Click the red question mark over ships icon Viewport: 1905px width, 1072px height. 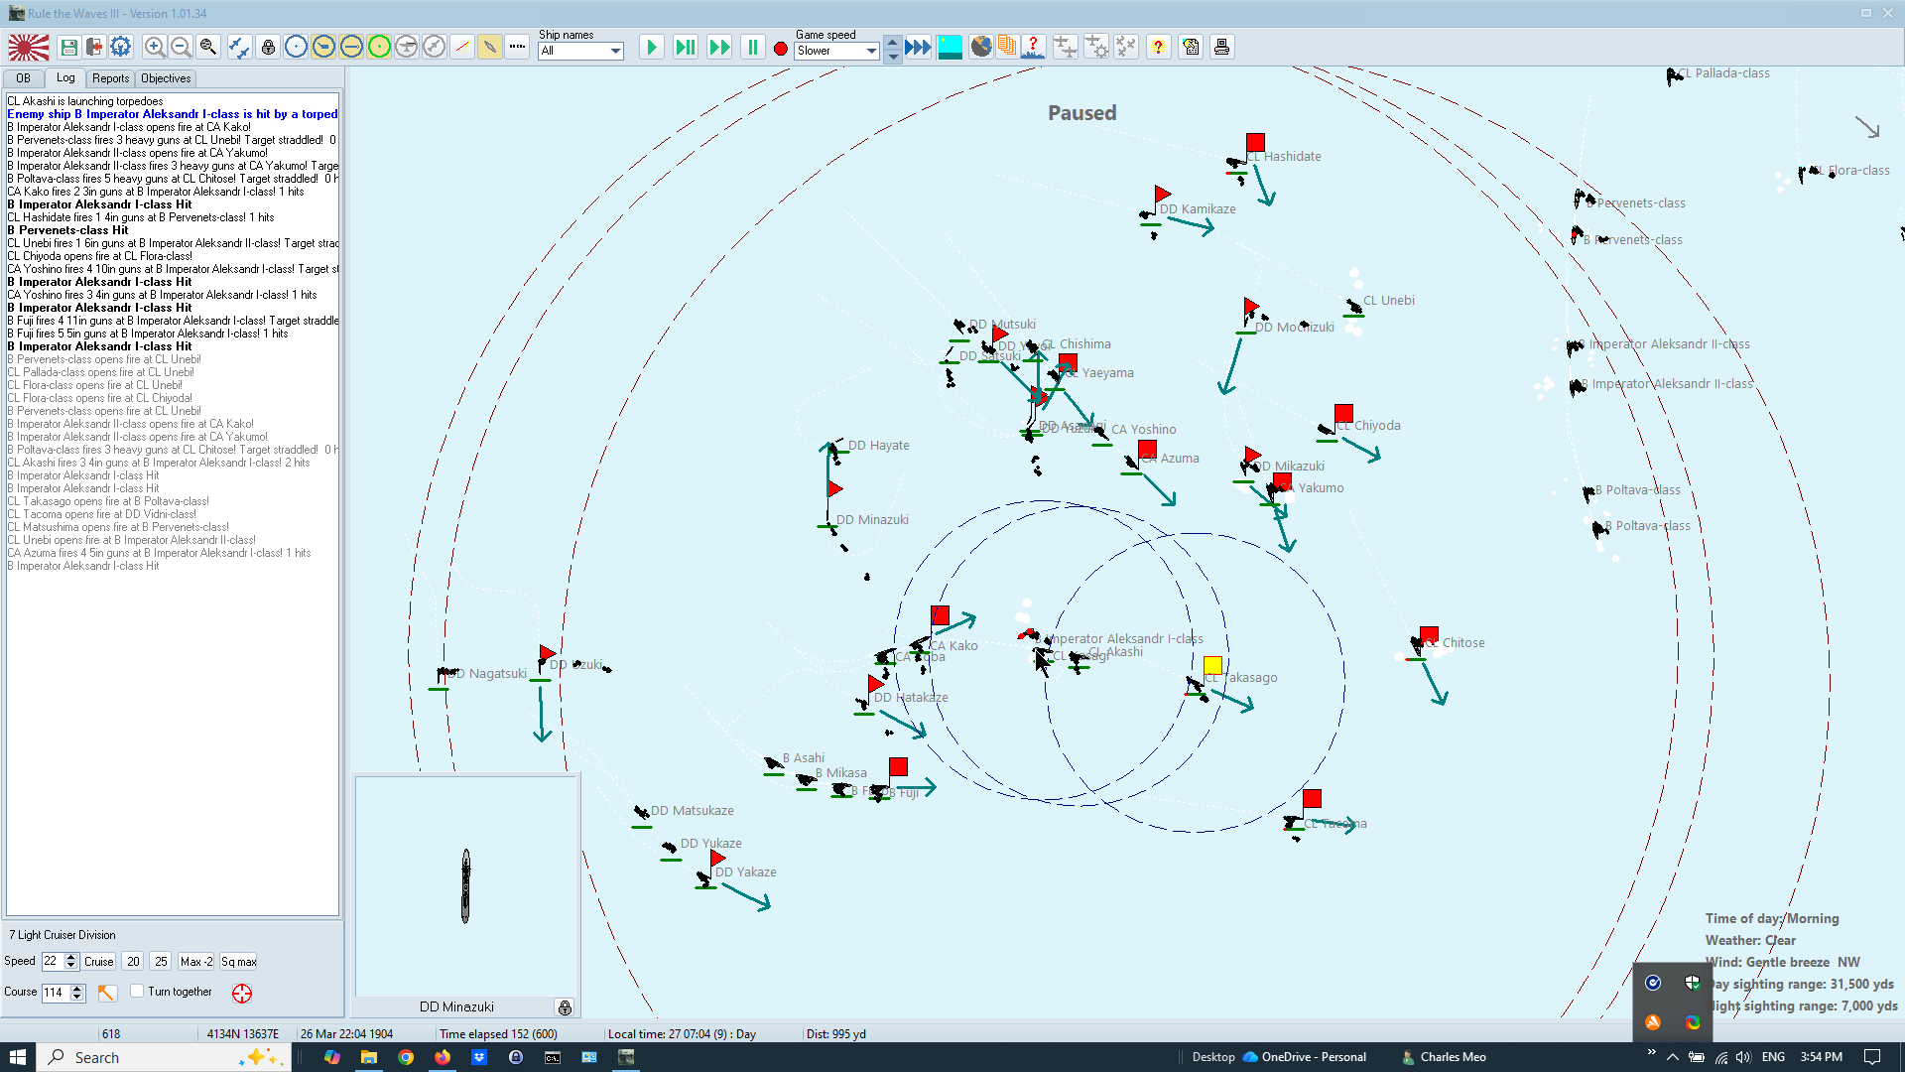[1033, 47]
